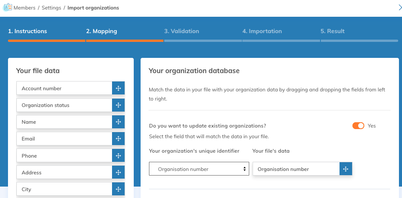Screen dimensions: 402x198
Task: Switch to the Validation step
Action: (181, 31)
